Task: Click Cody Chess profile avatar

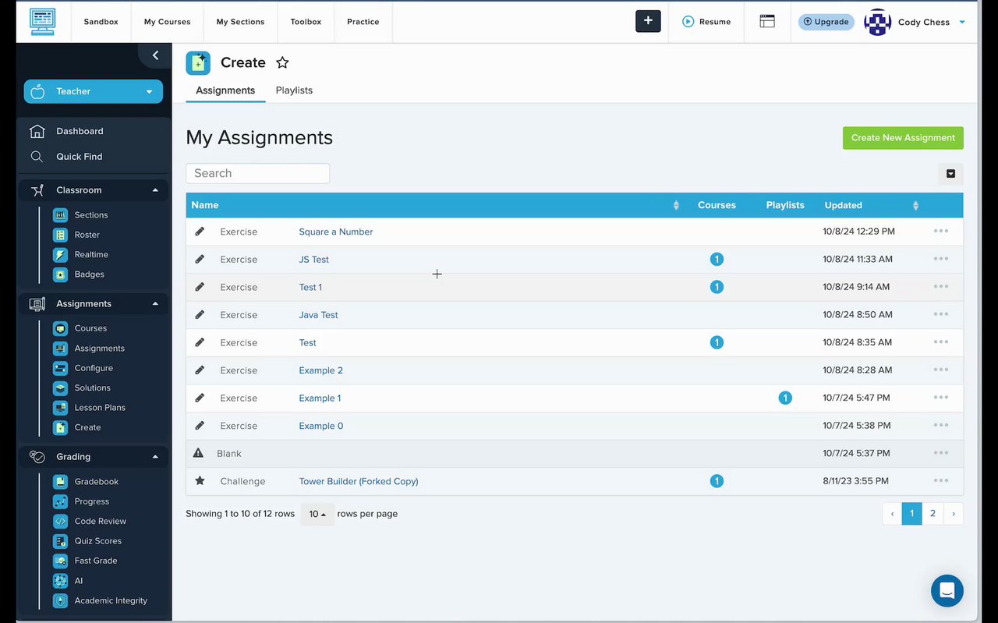Action: [x=878, y=22]
